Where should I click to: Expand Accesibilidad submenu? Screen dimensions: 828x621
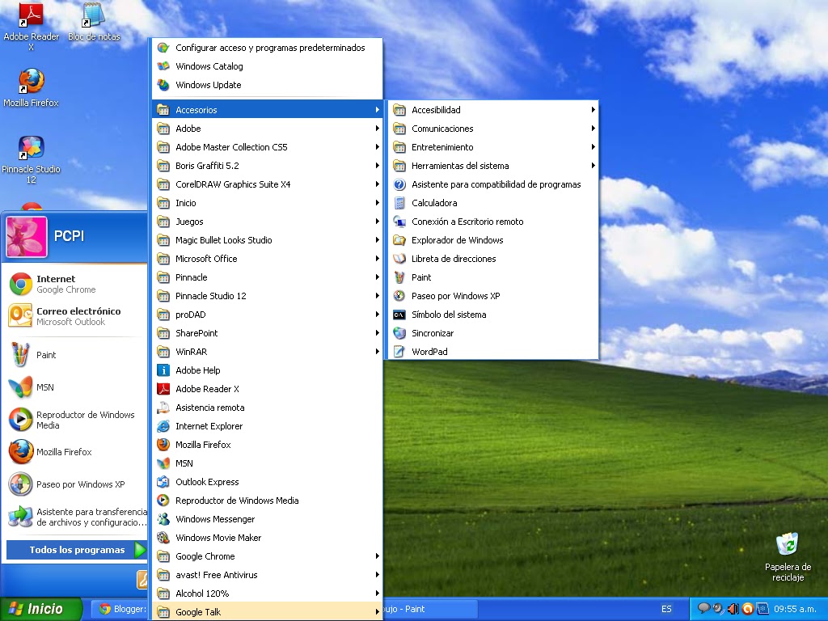point(493,110)
